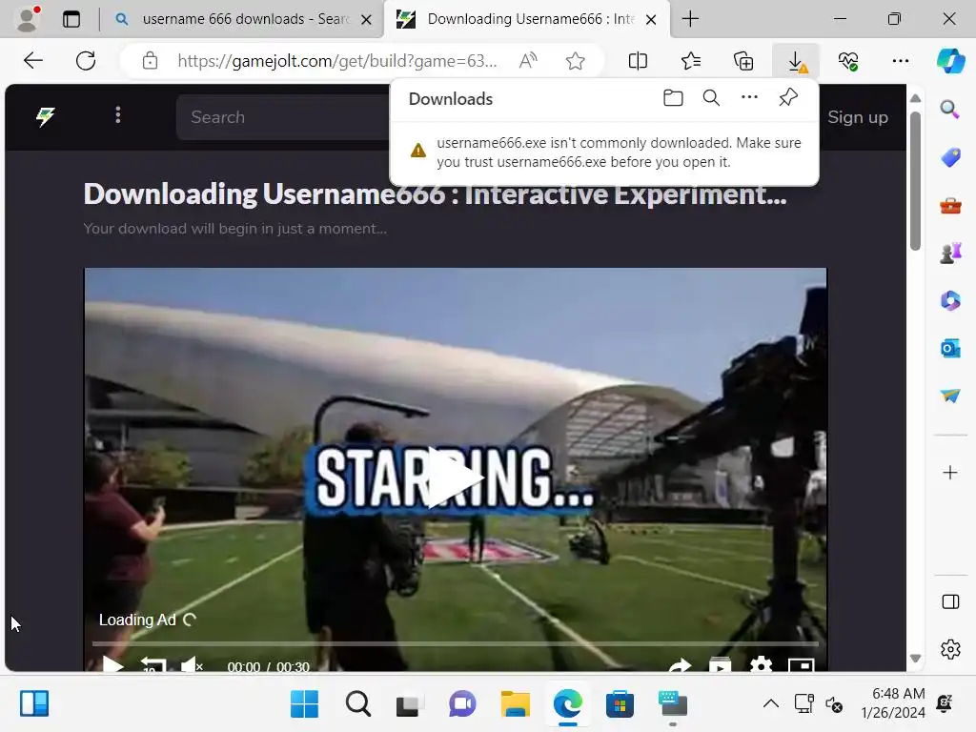Screen dimensions: 976x732
Task: Close the Downloading Username666 tab
Action: coord(651,19)
